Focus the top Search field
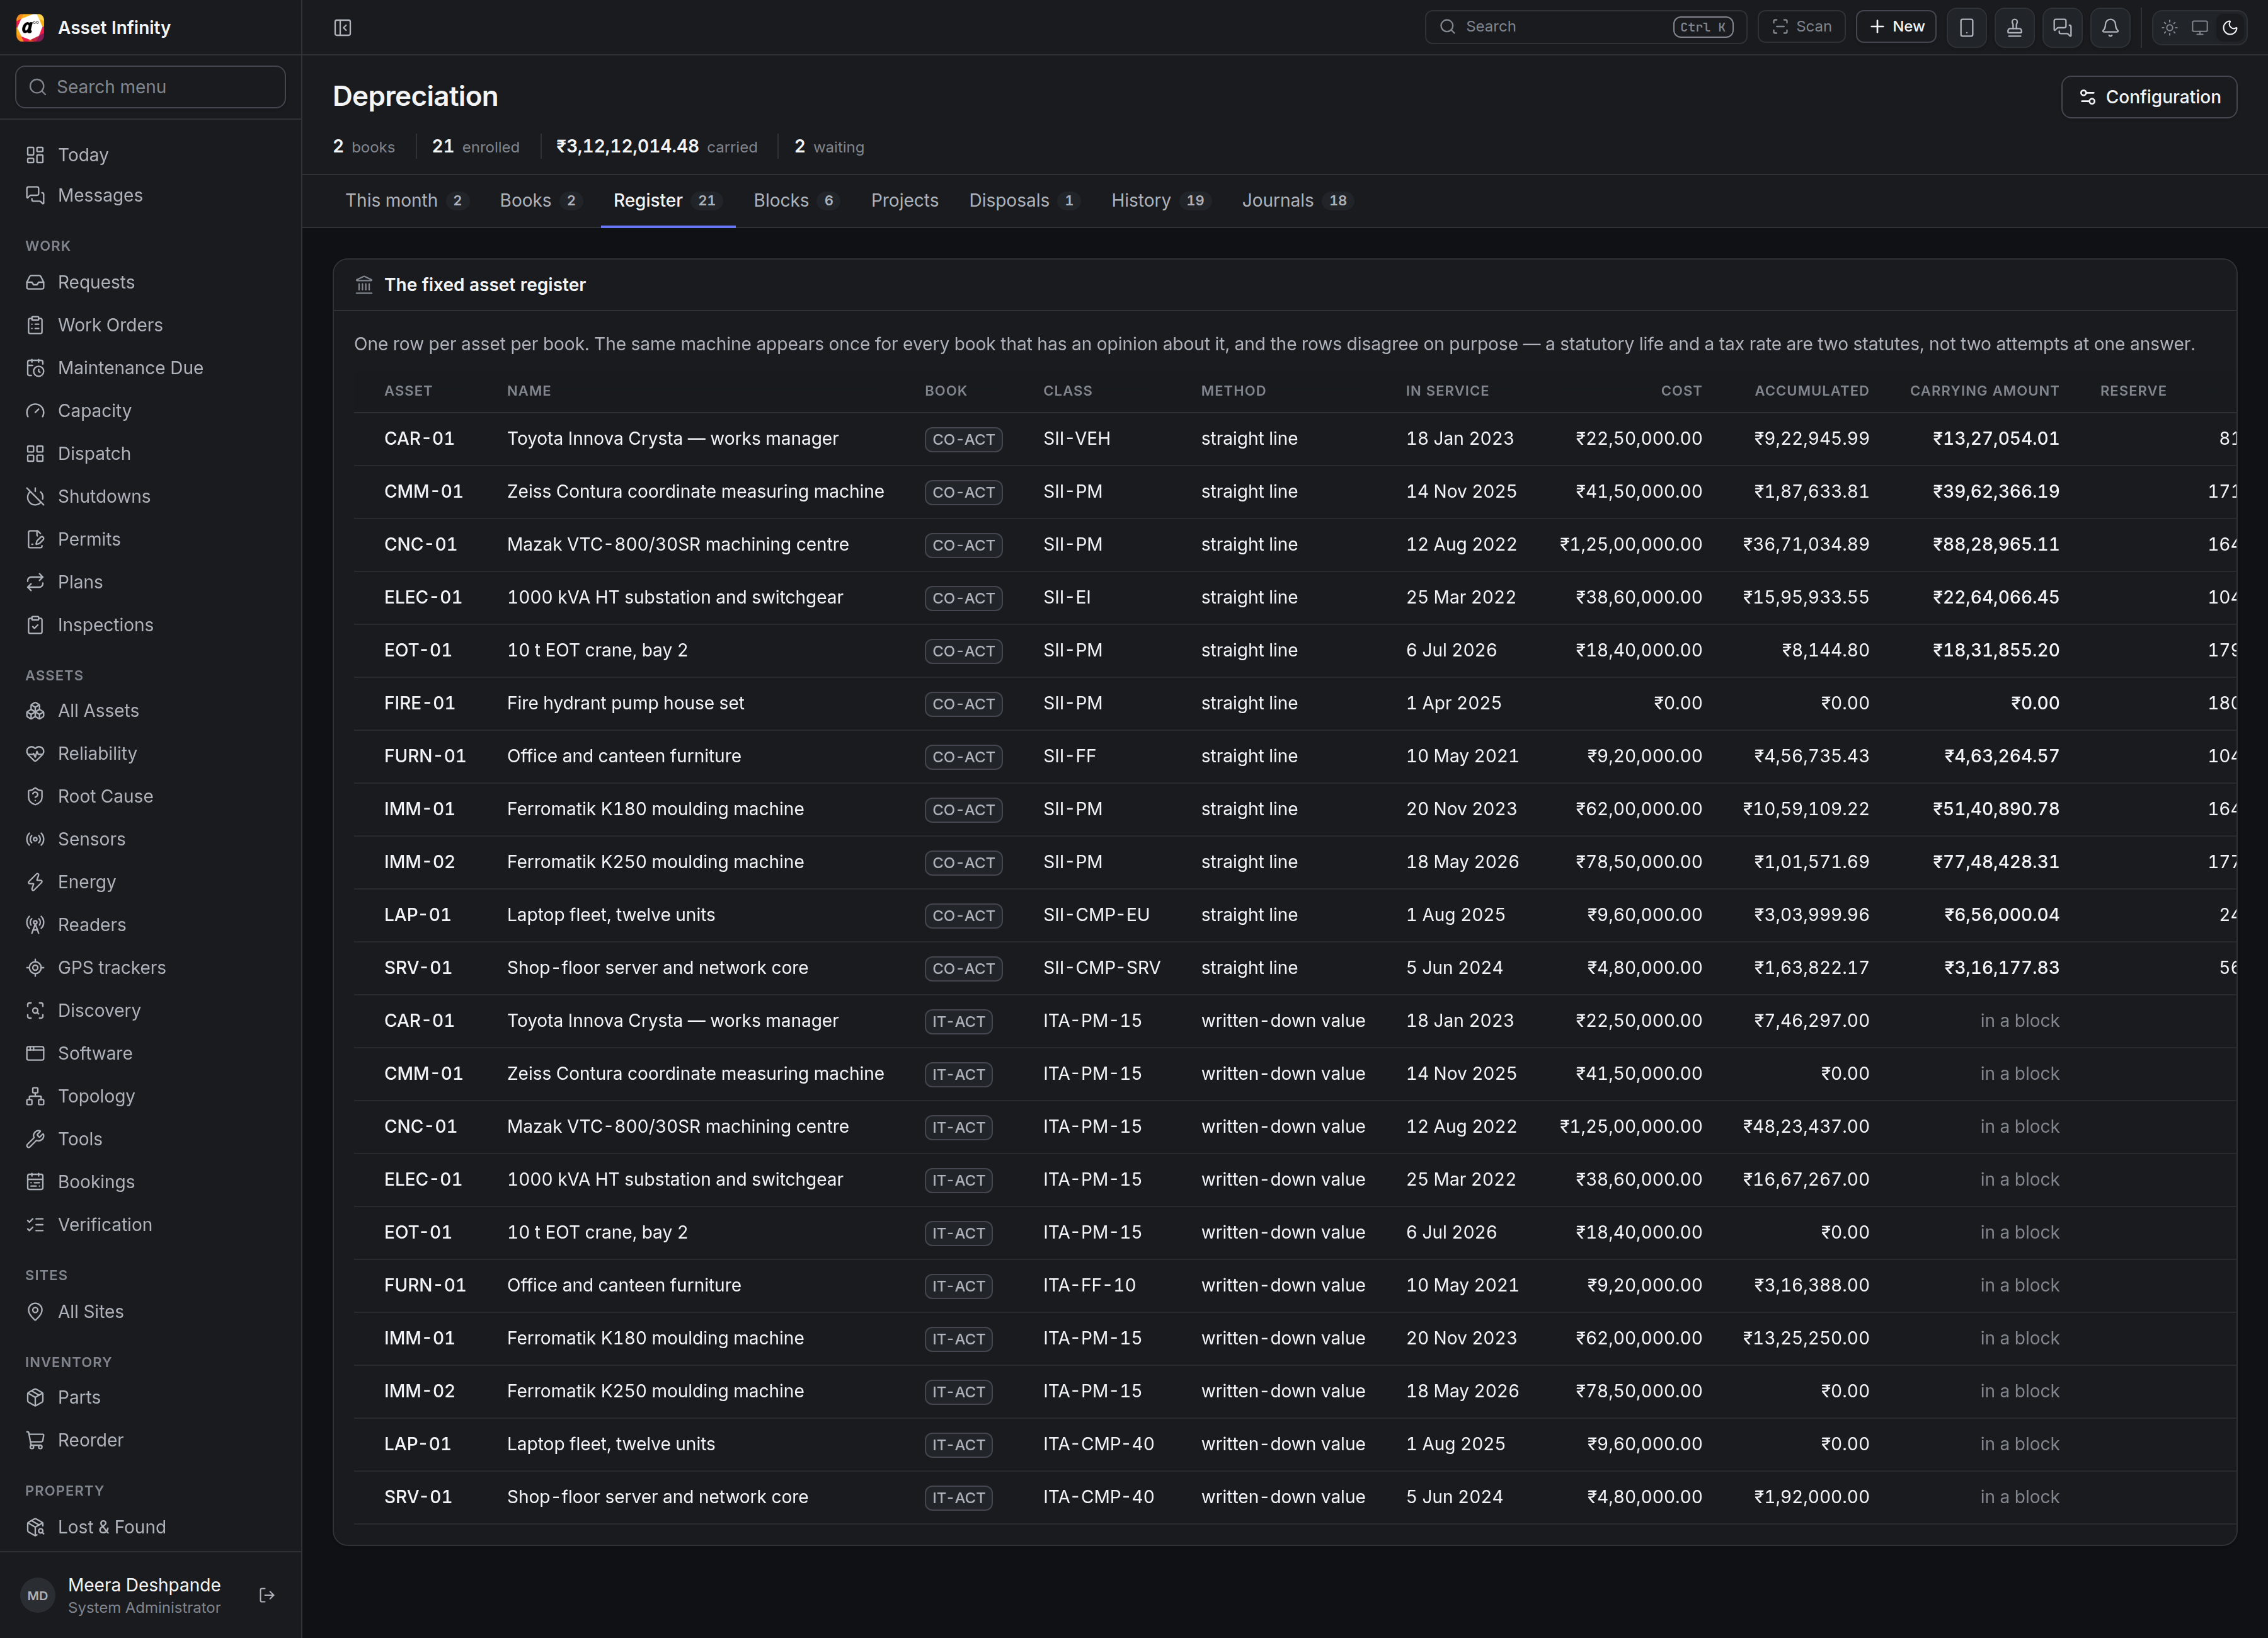This screenshot has width=2268, height=1638. tap(1585, 27)
